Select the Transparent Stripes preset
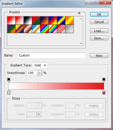Image resolution: width=113 pixels, height=130 pixels. 61,29
